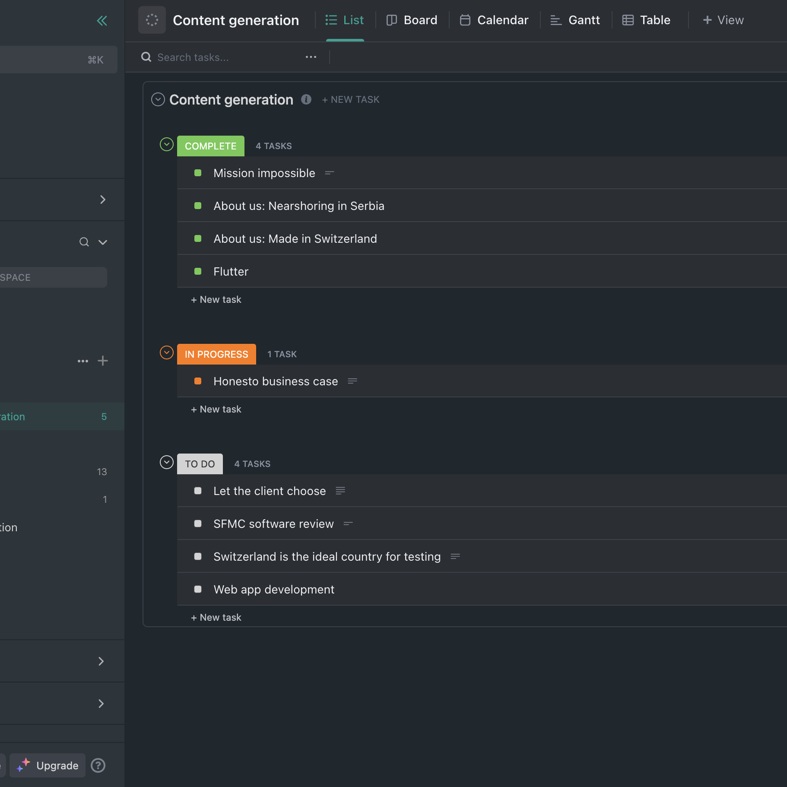Open the Flutter task
This screenshot has height=787, width=787.
pos(231,272)
